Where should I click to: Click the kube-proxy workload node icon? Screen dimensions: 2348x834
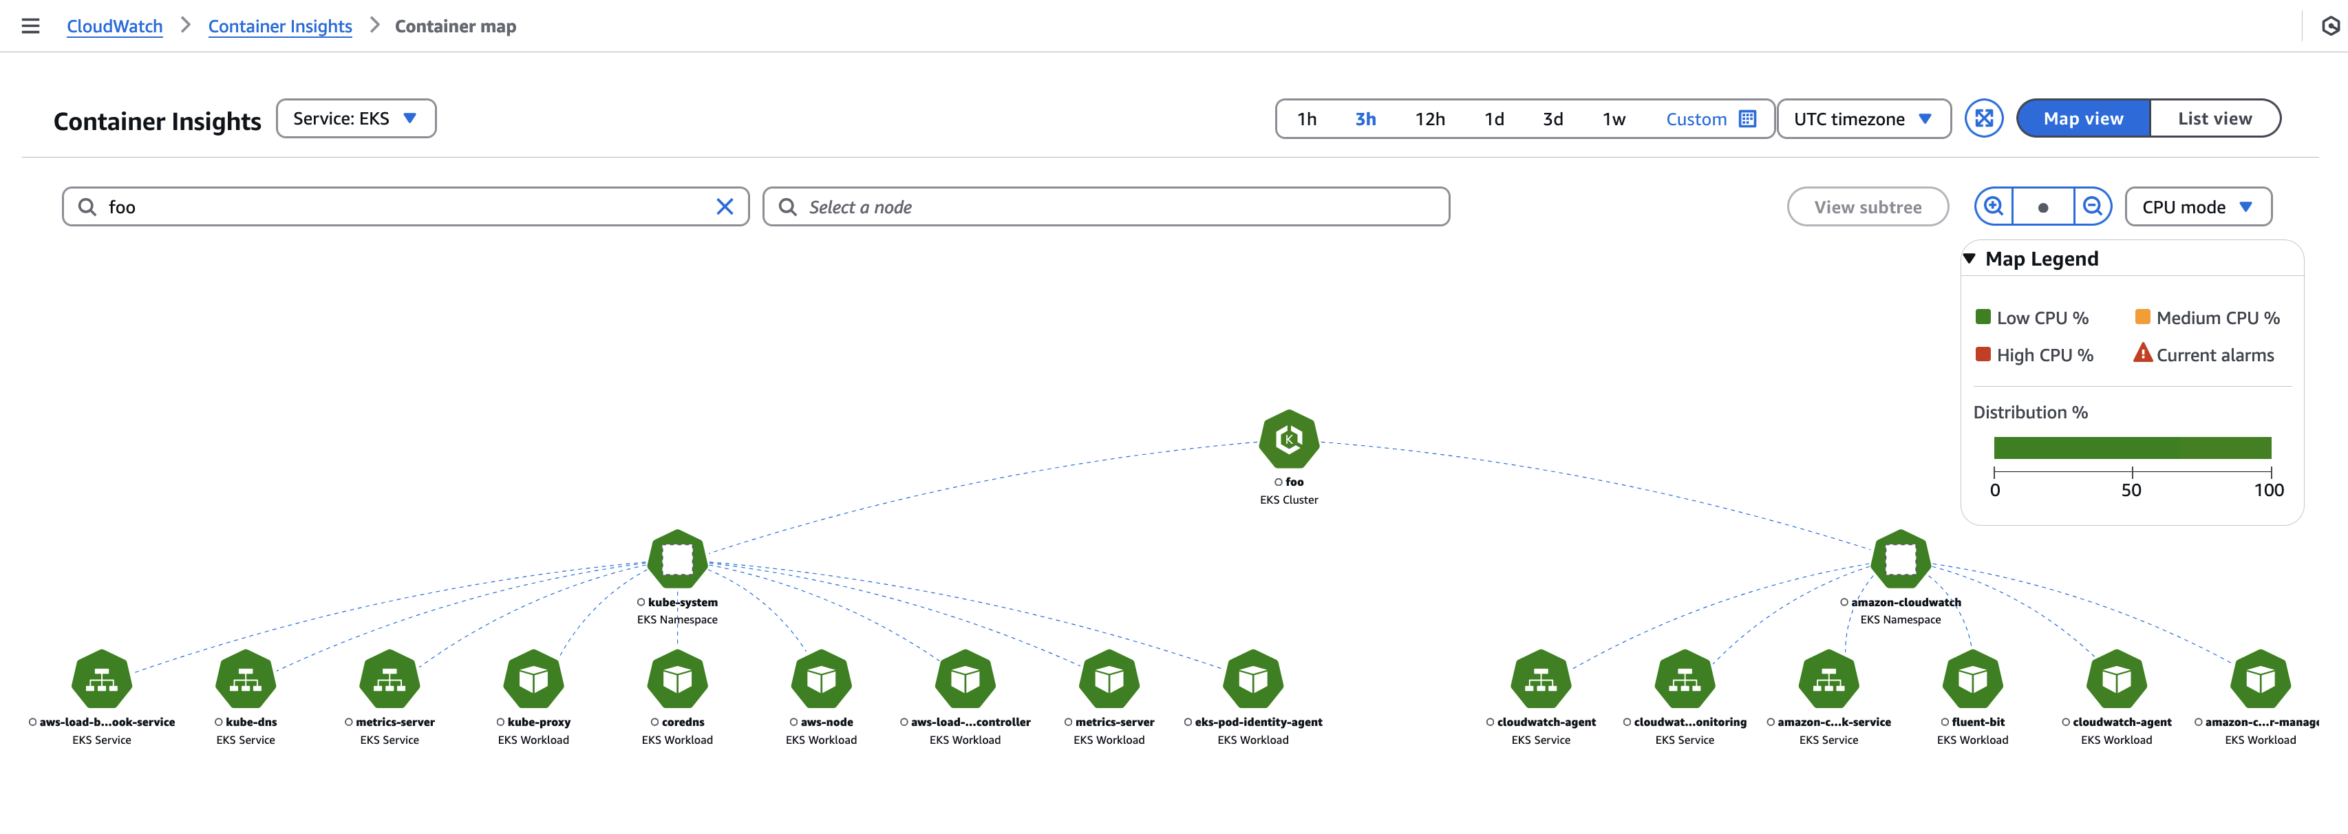(x=533, y=679)
